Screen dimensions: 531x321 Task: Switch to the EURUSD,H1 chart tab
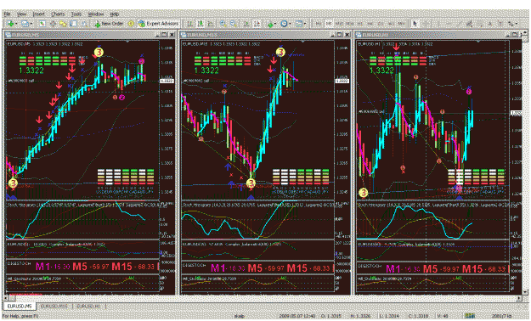[88, 306]
